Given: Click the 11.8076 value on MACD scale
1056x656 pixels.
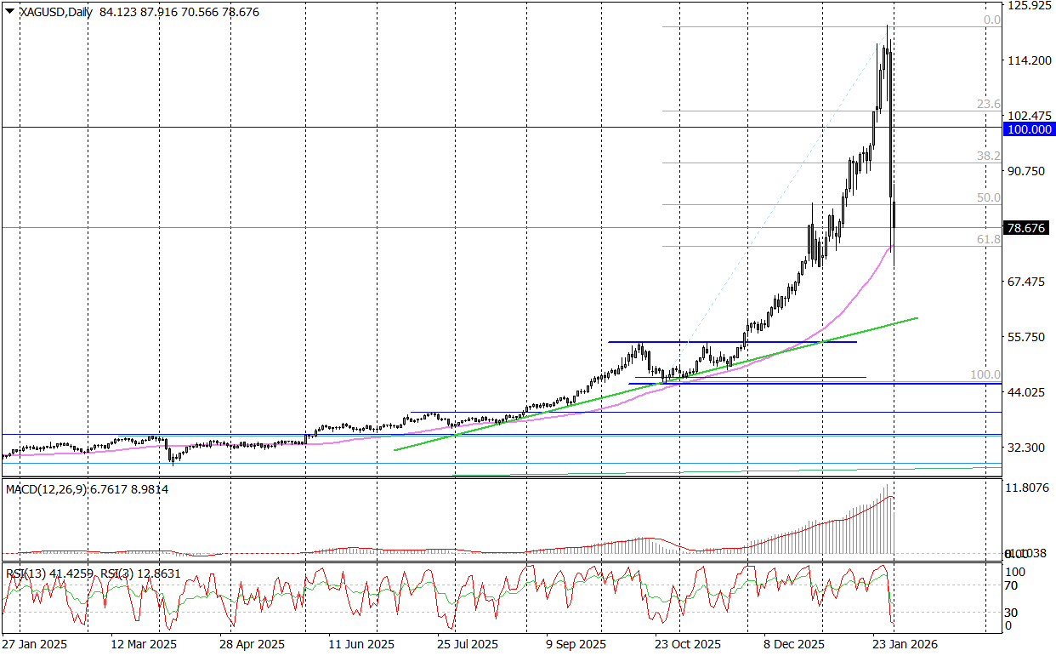Looking at the screenshot, I should [1028, 488].
